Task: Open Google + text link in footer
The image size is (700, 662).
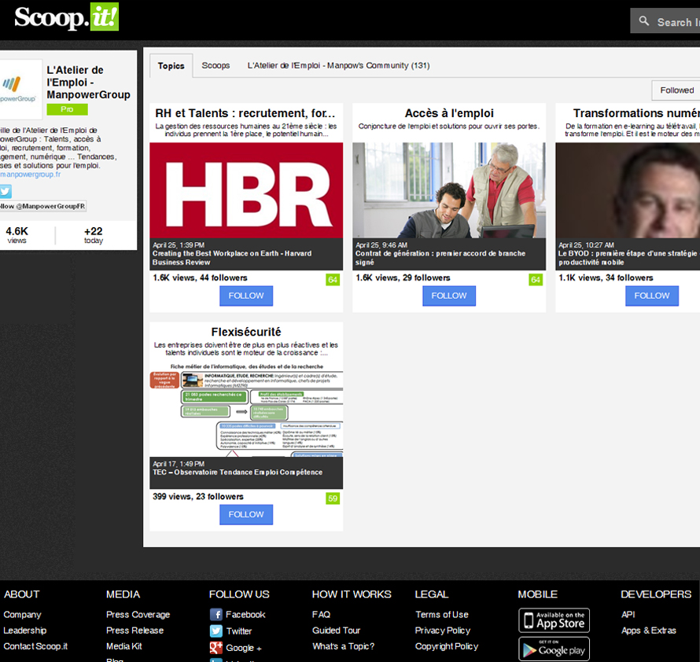Action: point(244,648)
